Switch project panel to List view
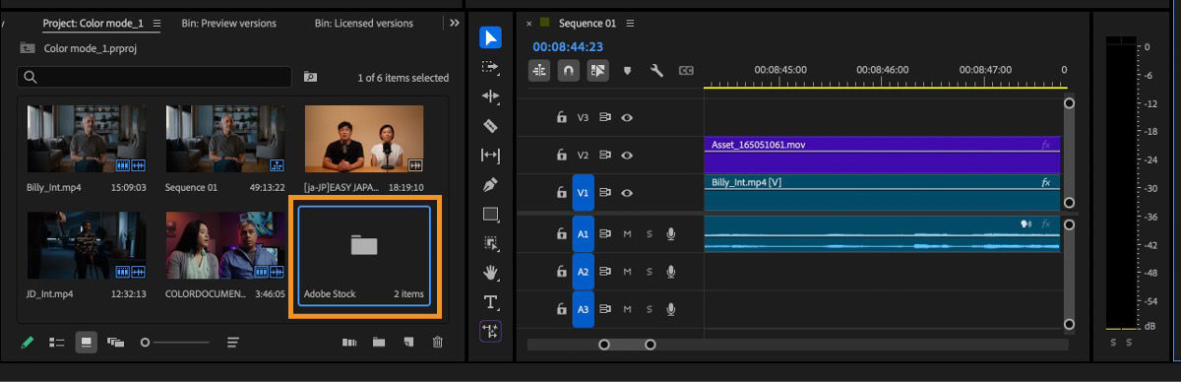Image resolution: width=1181 pixels, height=382 pixels. pos(57,343)
